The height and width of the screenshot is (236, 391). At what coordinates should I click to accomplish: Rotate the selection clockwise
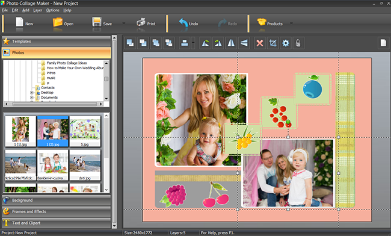[x=218, y=43]
